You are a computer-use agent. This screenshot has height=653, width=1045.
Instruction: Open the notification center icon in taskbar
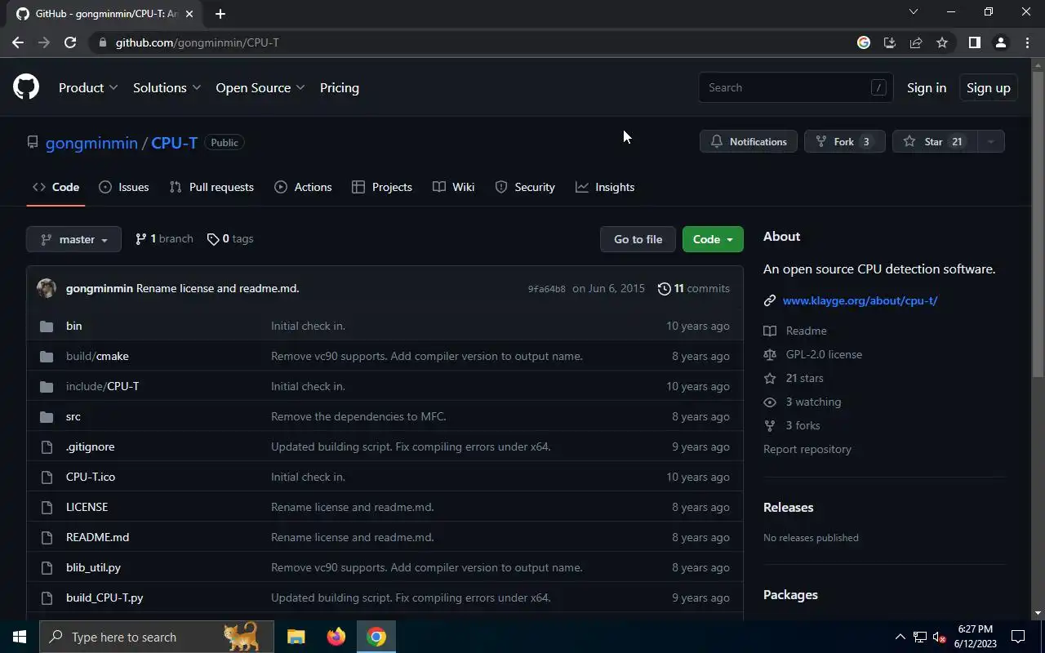[1018, 637]
